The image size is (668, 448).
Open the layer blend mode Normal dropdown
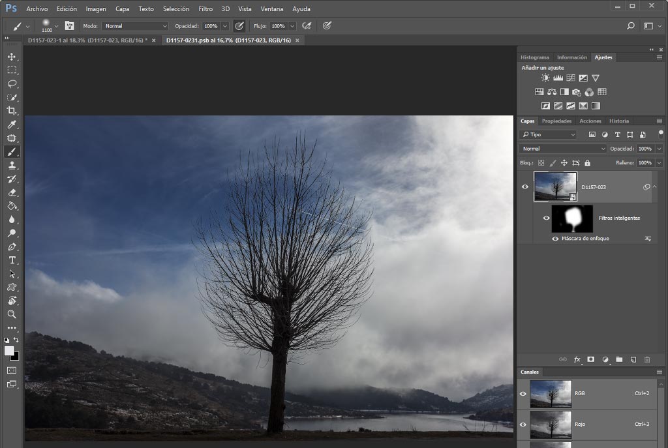tap(562, 149)
